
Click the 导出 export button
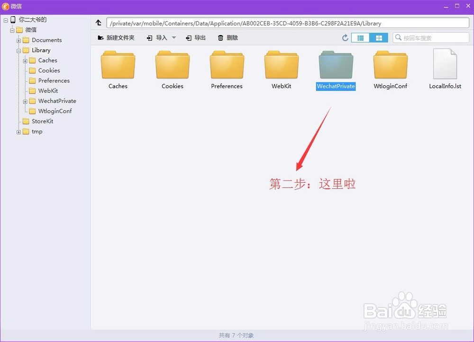(196, 38)
